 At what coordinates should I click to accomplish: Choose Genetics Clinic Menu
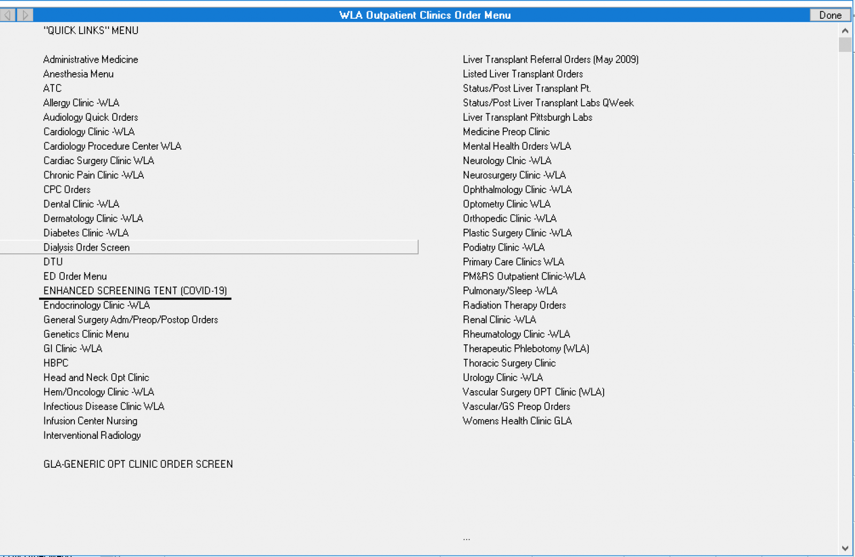coord(86,335)
